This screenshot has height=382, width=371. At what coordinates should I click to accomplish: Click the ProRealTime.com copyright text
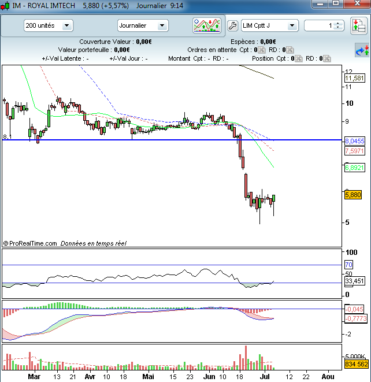pos(30,243)
